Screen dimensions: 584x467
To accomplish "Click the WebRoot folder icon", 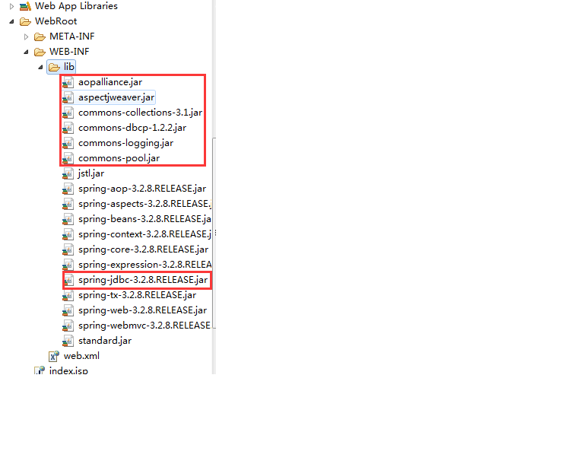I will click(x=25, y=21).
